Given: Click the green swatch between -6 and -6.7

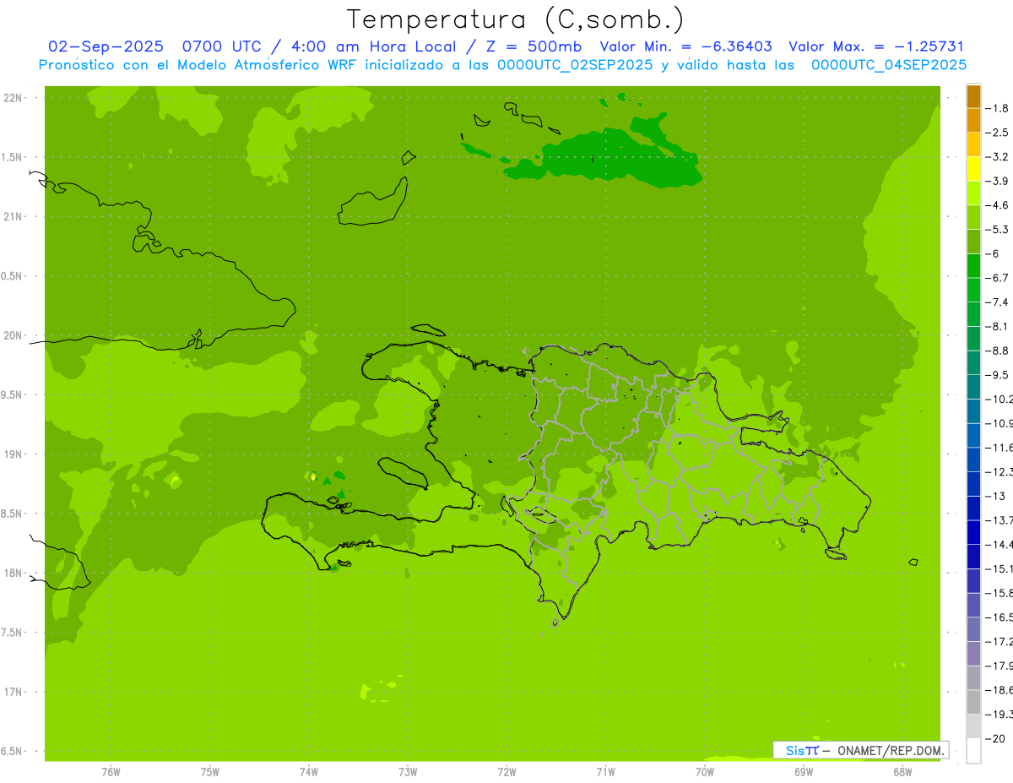Looking at the screenshot, I should pyautogui.click(x=973, y=266).
